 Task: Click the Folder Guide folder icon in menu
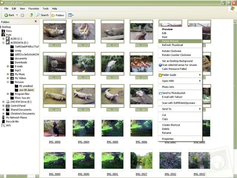[160, 75]
